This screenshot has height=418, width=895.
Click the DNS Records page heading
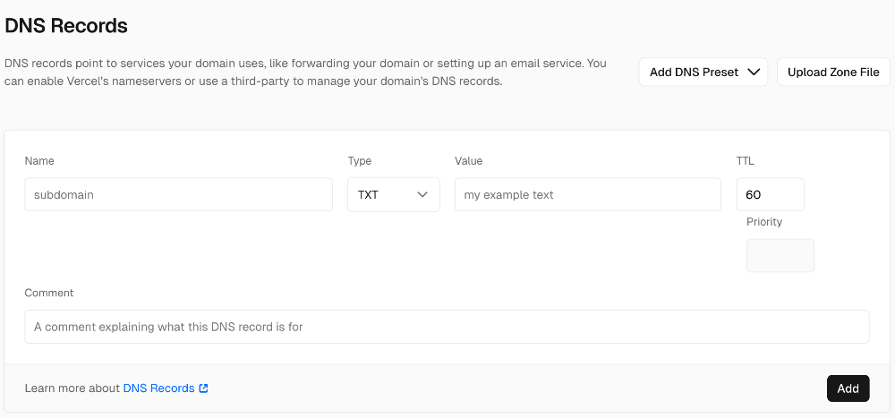click(66, 26)
